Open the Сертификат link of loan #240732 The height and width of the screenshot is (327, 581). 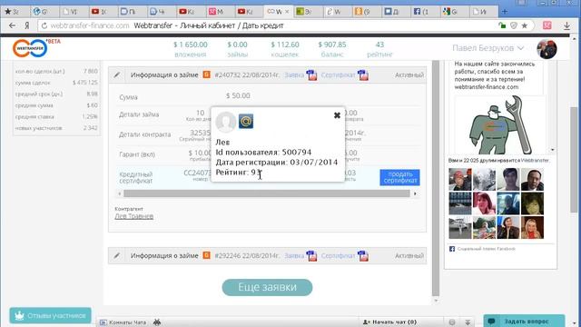pos(338,74)
